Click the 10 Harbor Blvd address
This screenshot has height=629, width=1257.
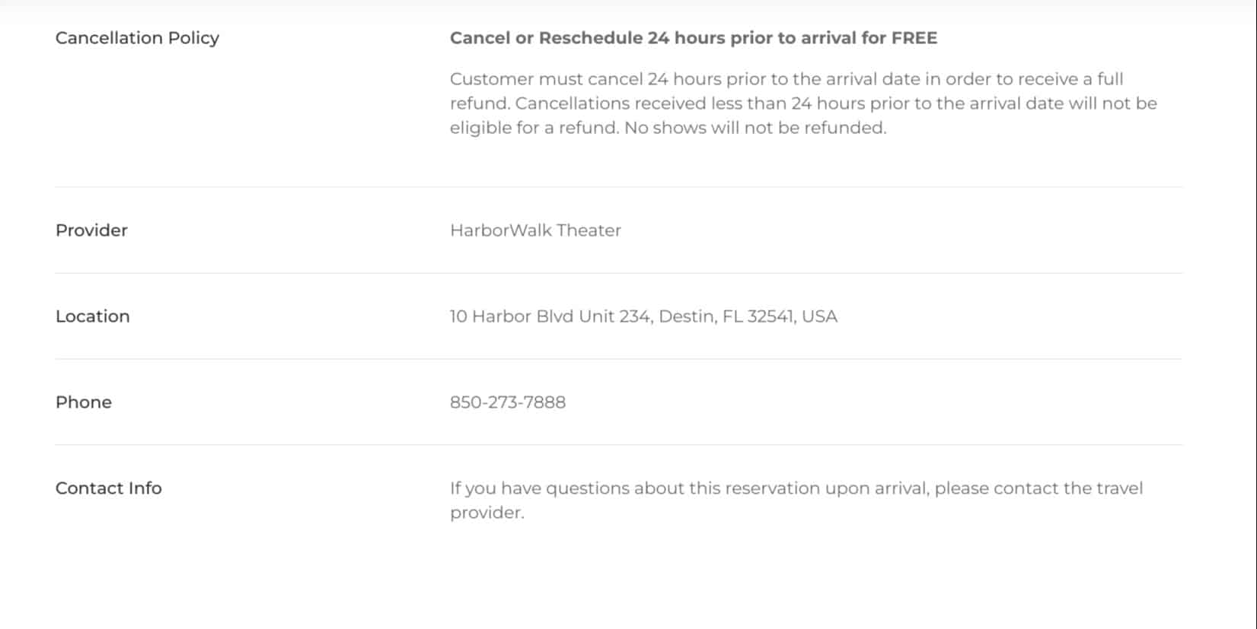(643, 316)
